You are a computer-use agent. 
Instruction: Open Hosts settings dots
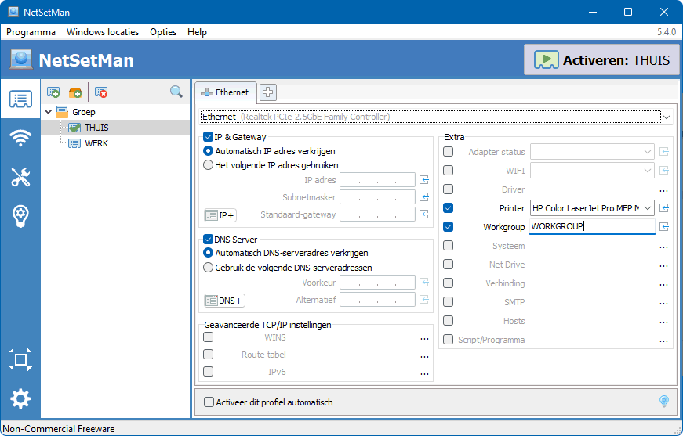pos(663,322)
